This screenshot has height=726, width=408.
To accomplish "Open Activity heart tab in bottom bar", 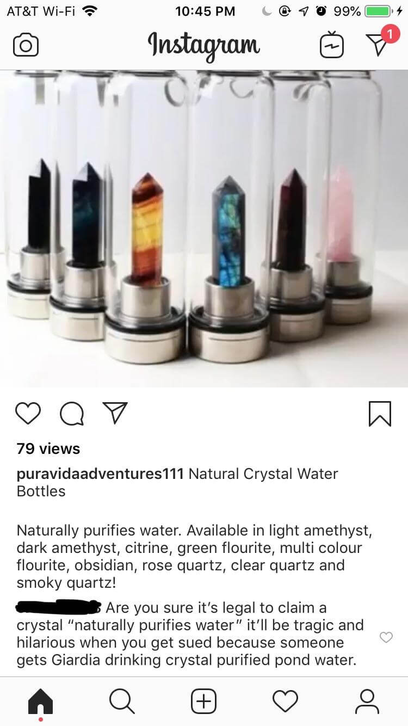I will (x=286, y=701).
